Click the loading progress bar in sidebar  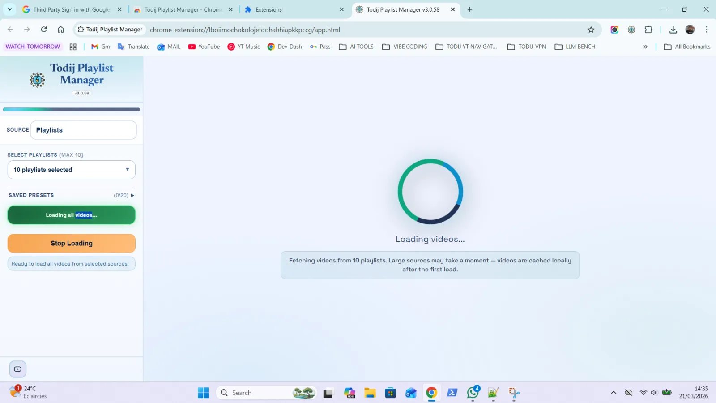pos(72,109)
